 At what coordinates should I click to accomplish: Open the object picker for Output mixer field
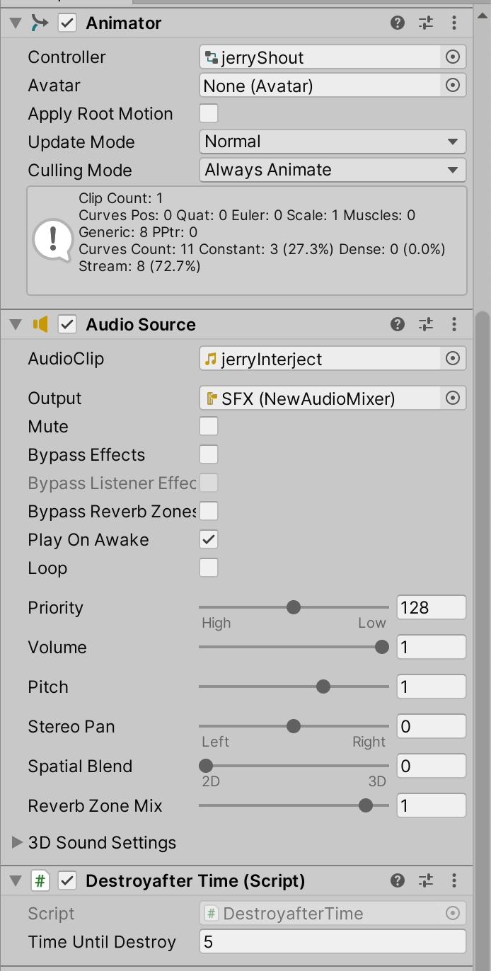tap(453, 398)
